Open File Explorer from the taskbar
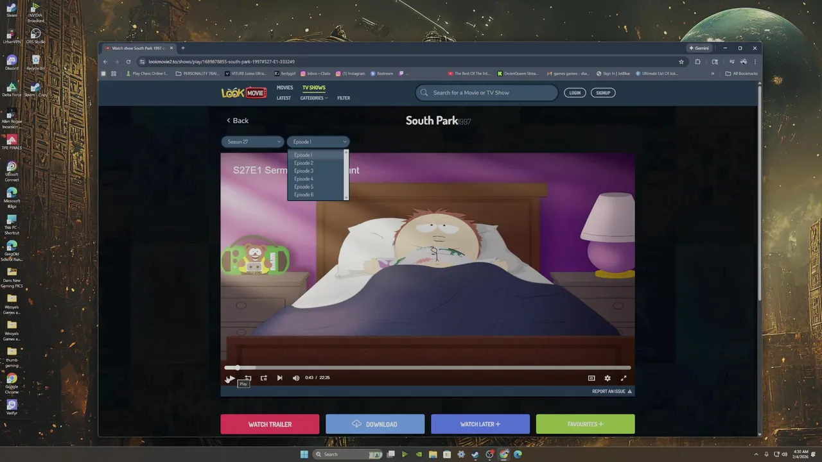The height and width of the screenshot is (462, 822). tap(433, 454)
